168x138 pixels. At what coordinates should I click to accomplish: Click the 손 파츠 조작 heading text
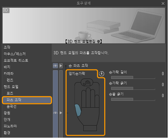(78, 66)
